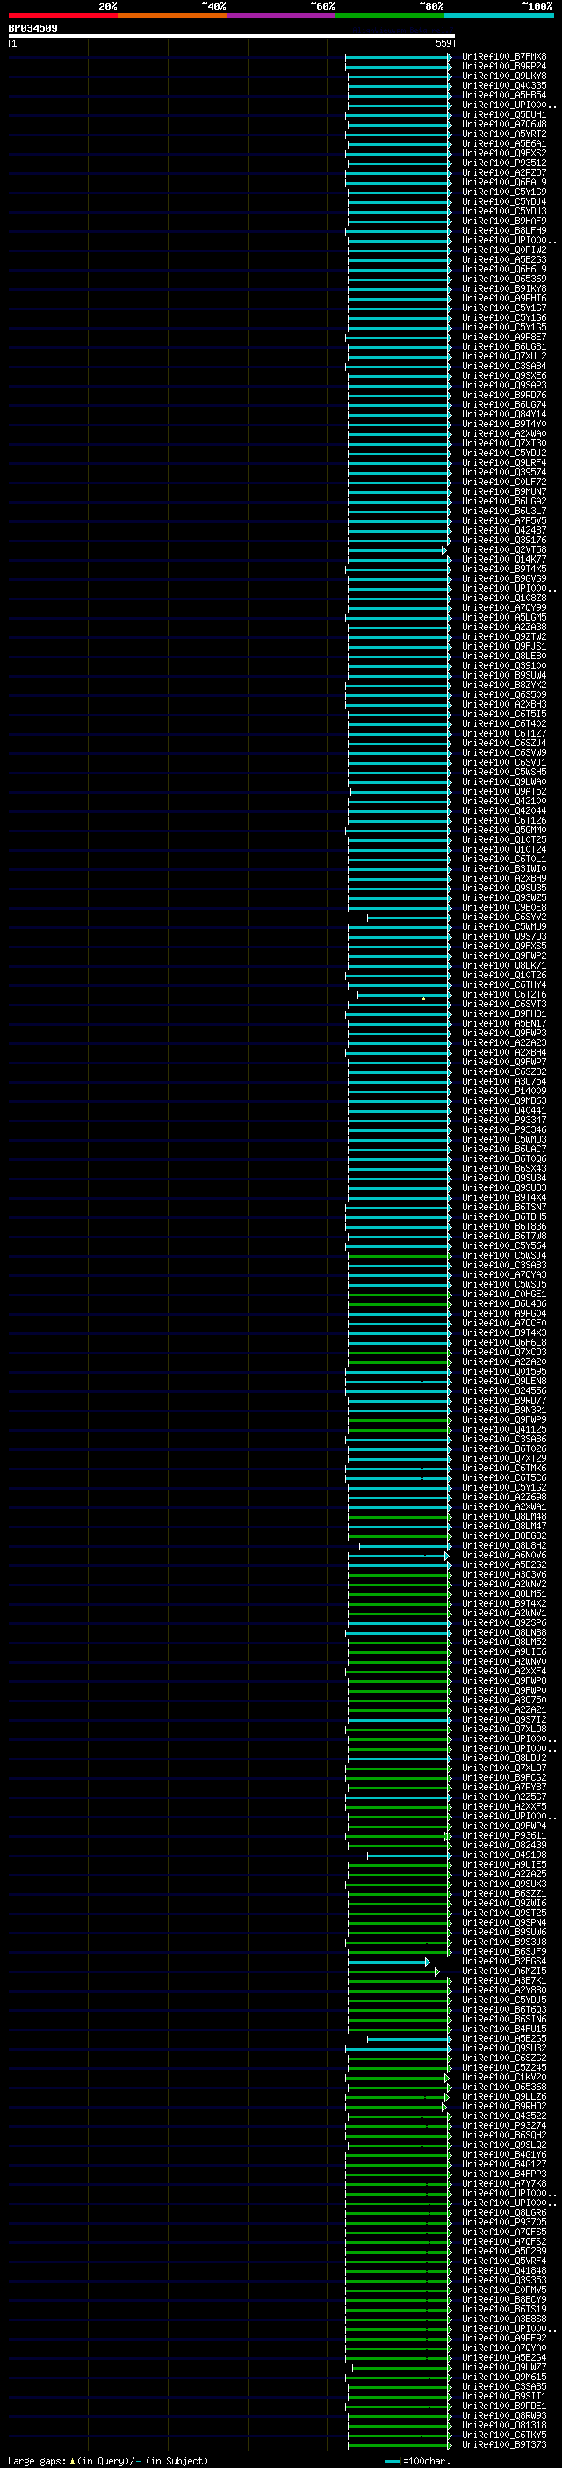This screenshot has width=562, height=2468.
Task: Select the green ~80% identity color segment
Action: coord(390,15)
